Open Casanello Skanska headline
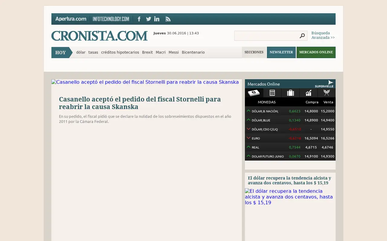The height and width of the screenshot is (241, 387). (x=140, y=103)
